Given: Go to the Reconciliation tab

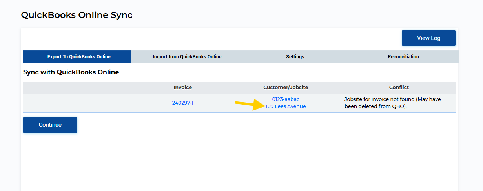Looking at the screenshot, I should [x=403, y=57].
